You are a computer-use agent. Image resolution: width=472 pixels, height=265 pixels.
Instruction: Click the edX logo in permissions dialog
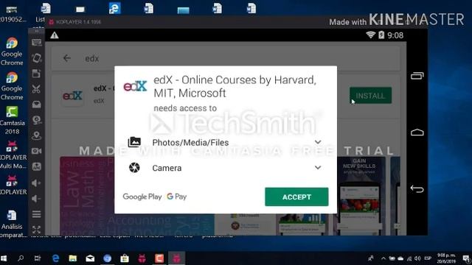coord(135,86)
